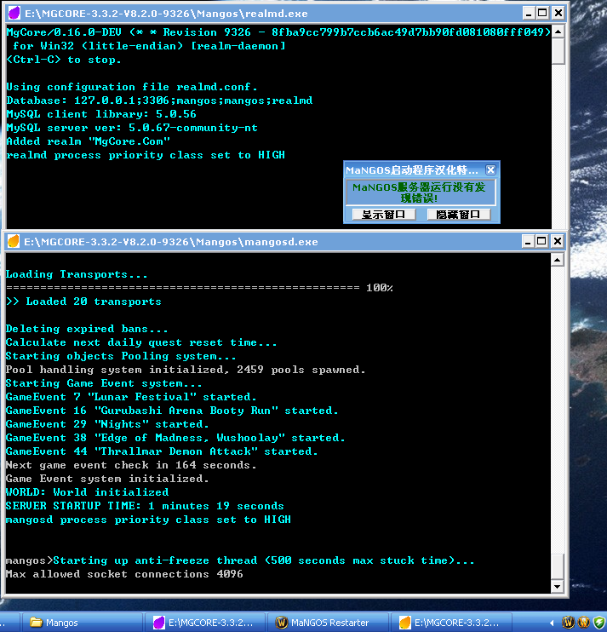Viewport: 607px width, 632px height.
Task: Click scroll down arrow in mangosd.exe window
Action: click(x=557, y=587)
